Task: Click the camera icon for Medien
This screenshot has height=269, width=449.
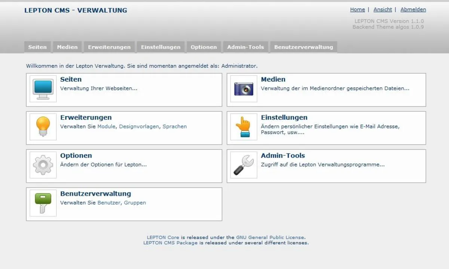Action: click(243, 89)
